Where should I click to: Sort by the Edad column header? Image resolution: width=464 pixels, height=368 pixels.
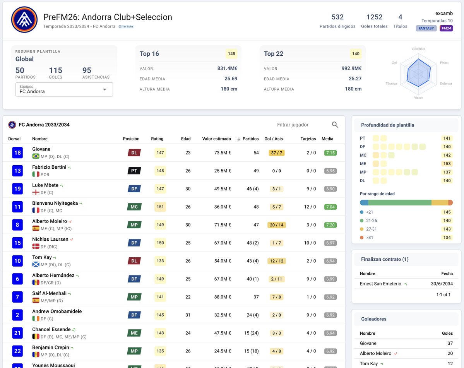(186, 139)
